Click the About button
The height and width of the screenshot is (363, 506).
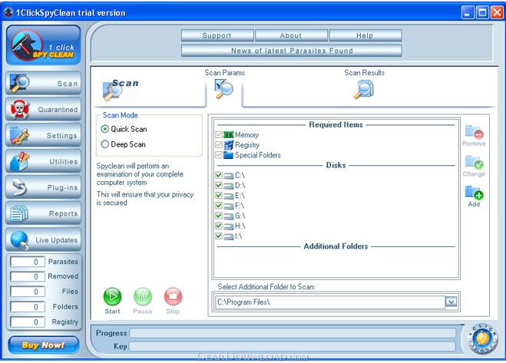pos(291,35)
